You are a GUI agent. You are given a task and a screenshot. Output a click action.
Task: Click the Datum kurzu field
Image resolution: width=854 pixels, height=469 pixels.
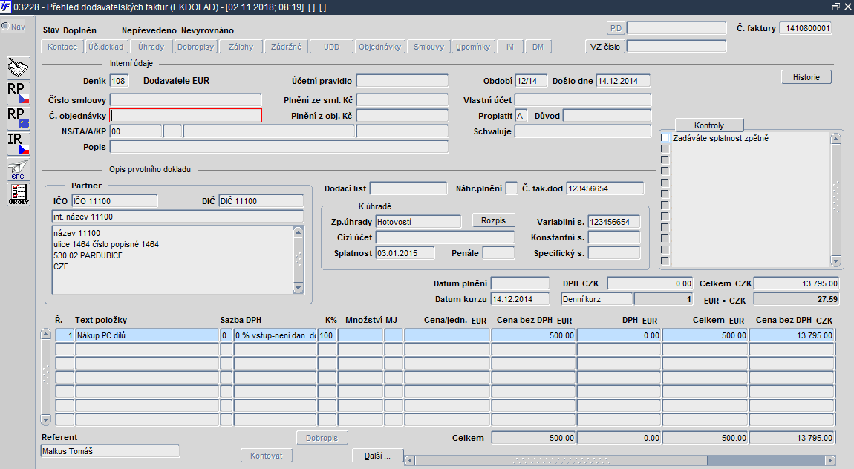[x=520, y=299]
